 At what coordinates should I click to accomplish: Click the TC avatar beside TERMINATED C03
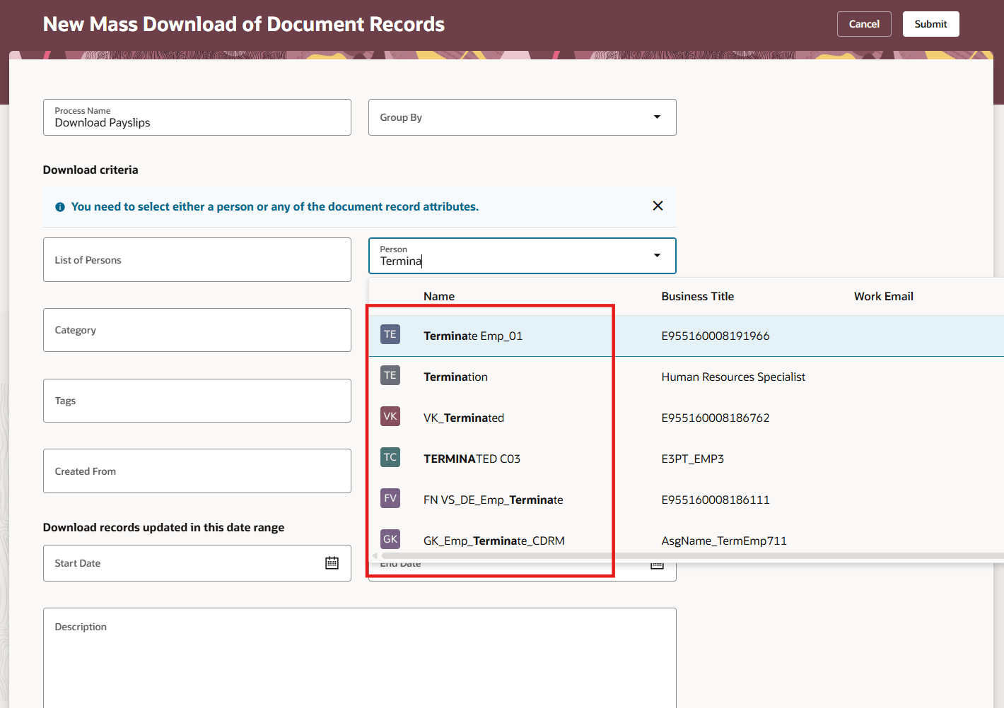[390, 457]
